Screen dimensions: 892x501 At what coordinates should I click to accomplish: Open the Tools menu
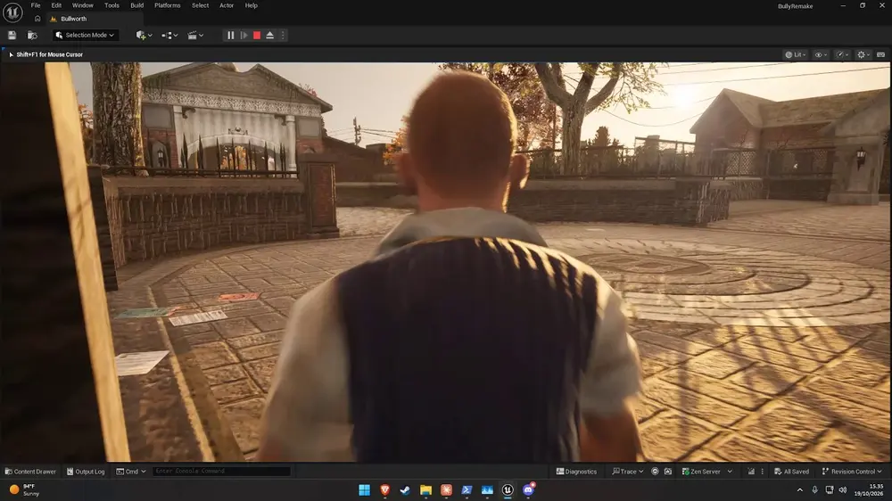point(111,5)
